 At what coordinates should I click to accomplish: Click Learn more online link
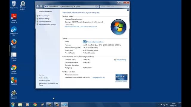121,82
